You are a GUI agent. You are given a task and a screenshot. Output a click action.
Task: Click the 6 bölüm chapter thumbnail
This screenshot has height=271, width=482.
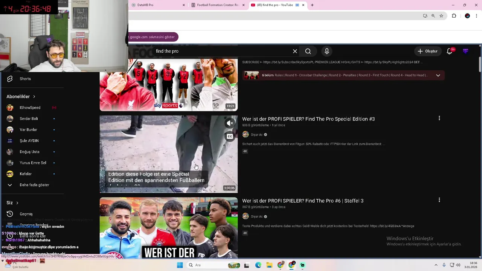point(251,75)
